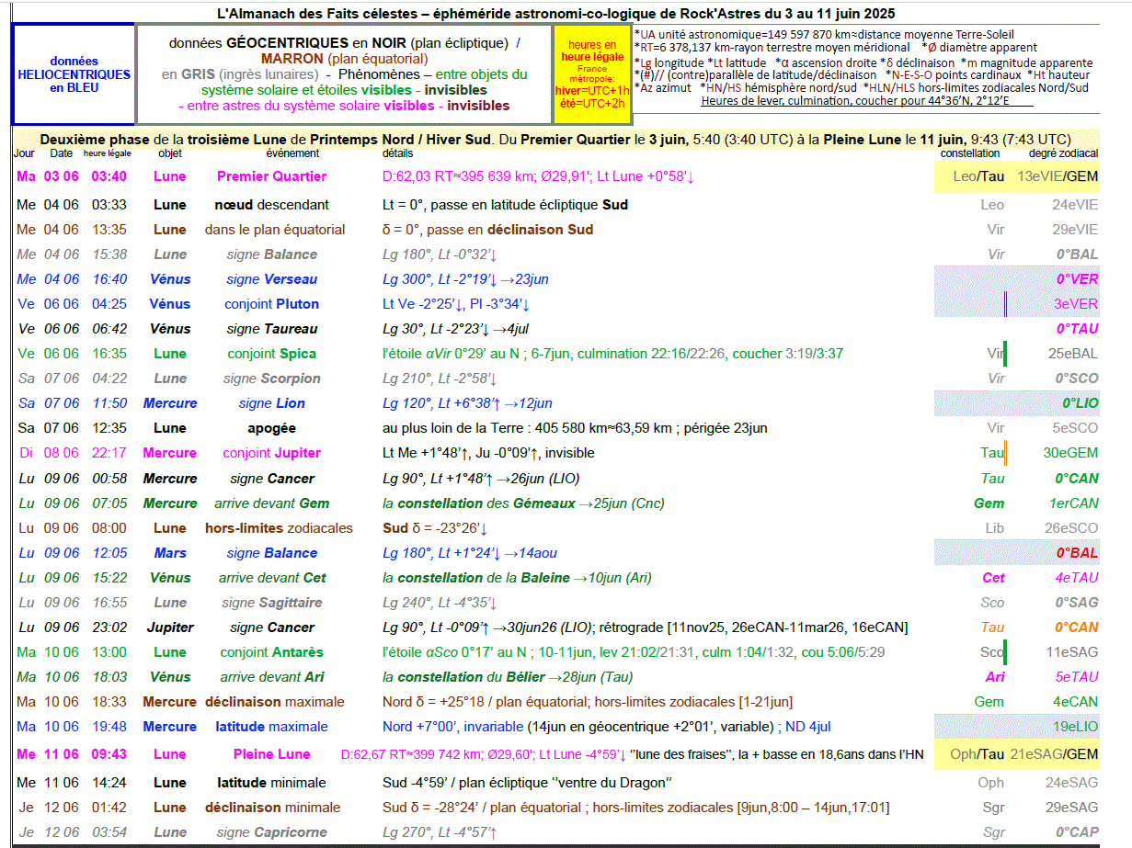Click the "objet" column header

click(170, 153)
